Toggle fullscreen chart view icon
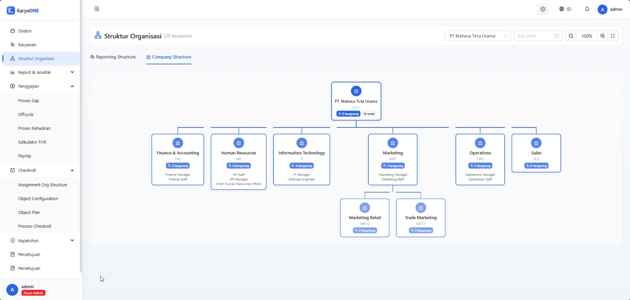Screen dimensions: 630x300 point(613,36)
